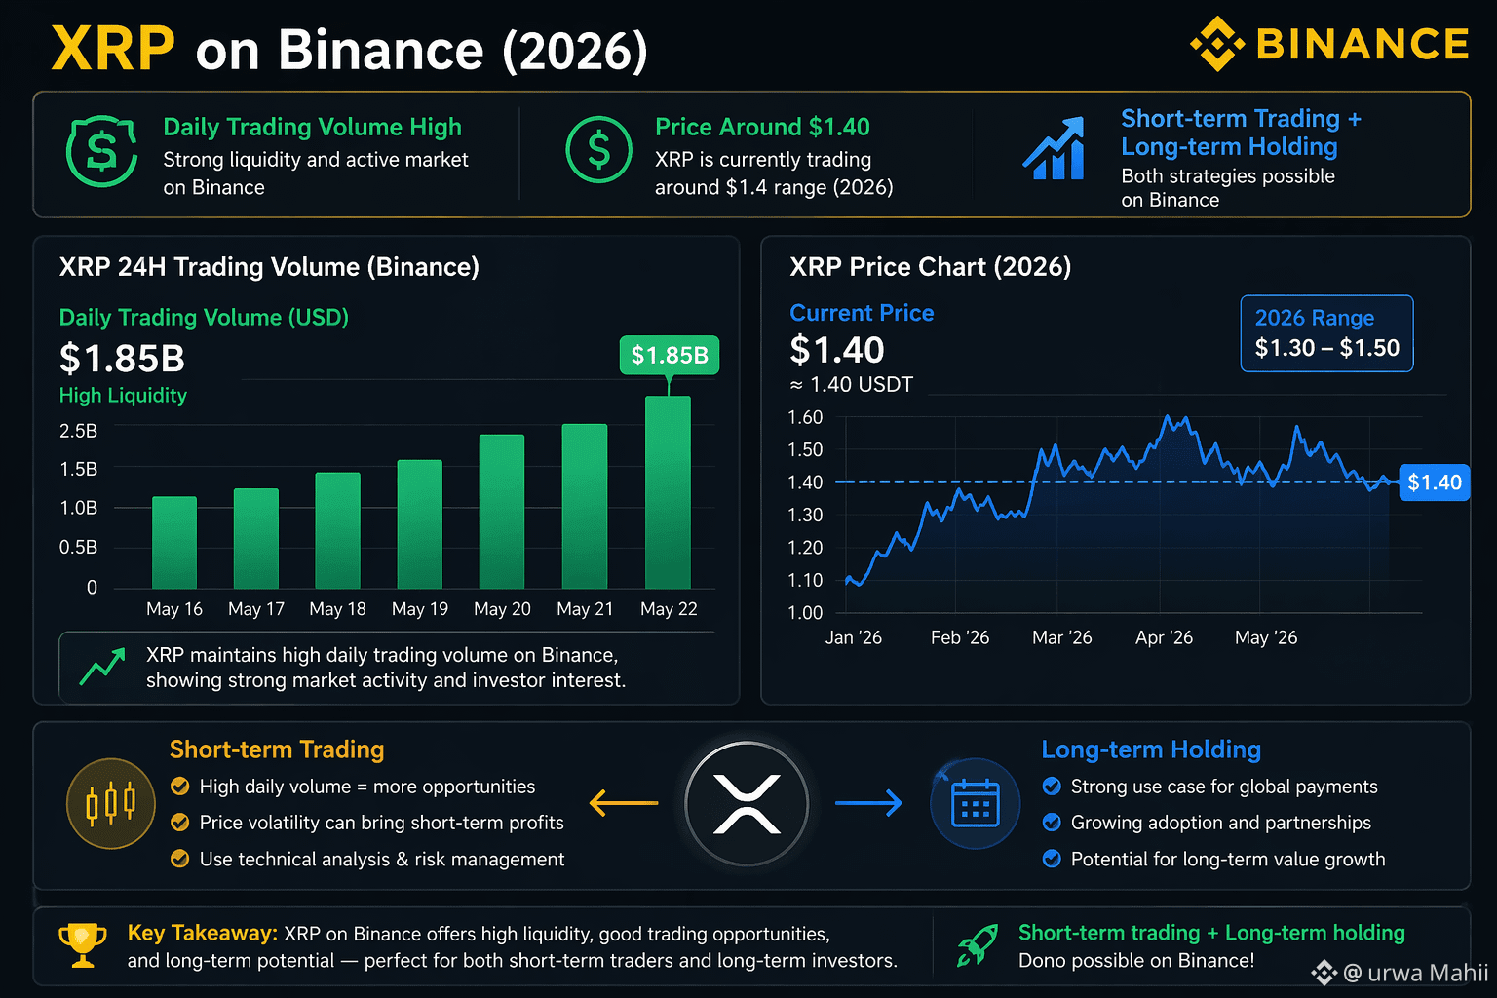
Task: Click the "XRP on Binance (2026)" title
Action: (x=349, y=49)
